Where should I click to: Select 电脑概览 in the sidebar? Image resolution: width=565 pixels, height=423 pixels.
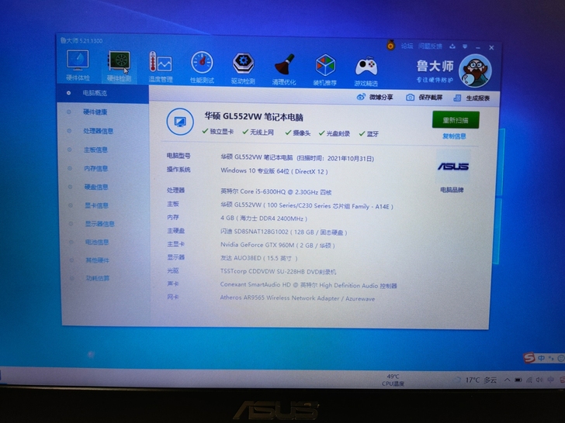pyautogui.click(x=102, y=93)
